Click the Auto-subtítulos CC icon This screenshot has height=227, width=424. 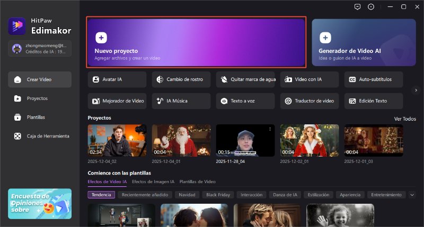click(x=352, y=79)
